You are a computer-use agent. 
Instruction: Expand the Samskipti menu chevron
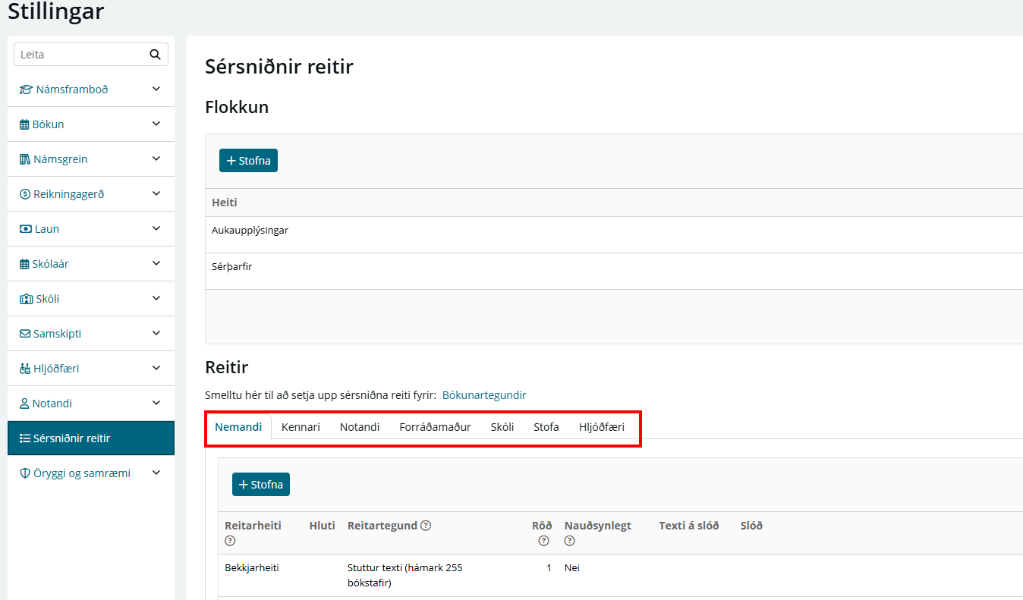(156, 333)
